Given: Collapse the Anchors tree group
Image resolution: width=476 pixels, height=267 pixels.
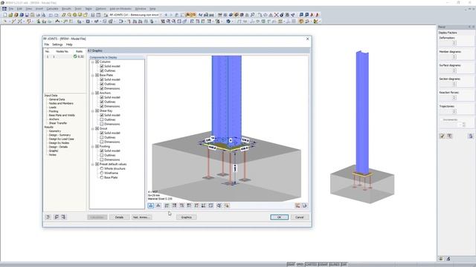Looking at the screenshot, I should tap(93, 93).
